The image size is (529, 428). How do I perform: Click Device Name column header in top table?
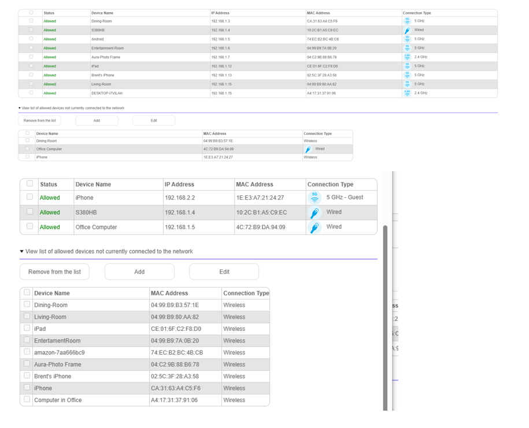102,13
